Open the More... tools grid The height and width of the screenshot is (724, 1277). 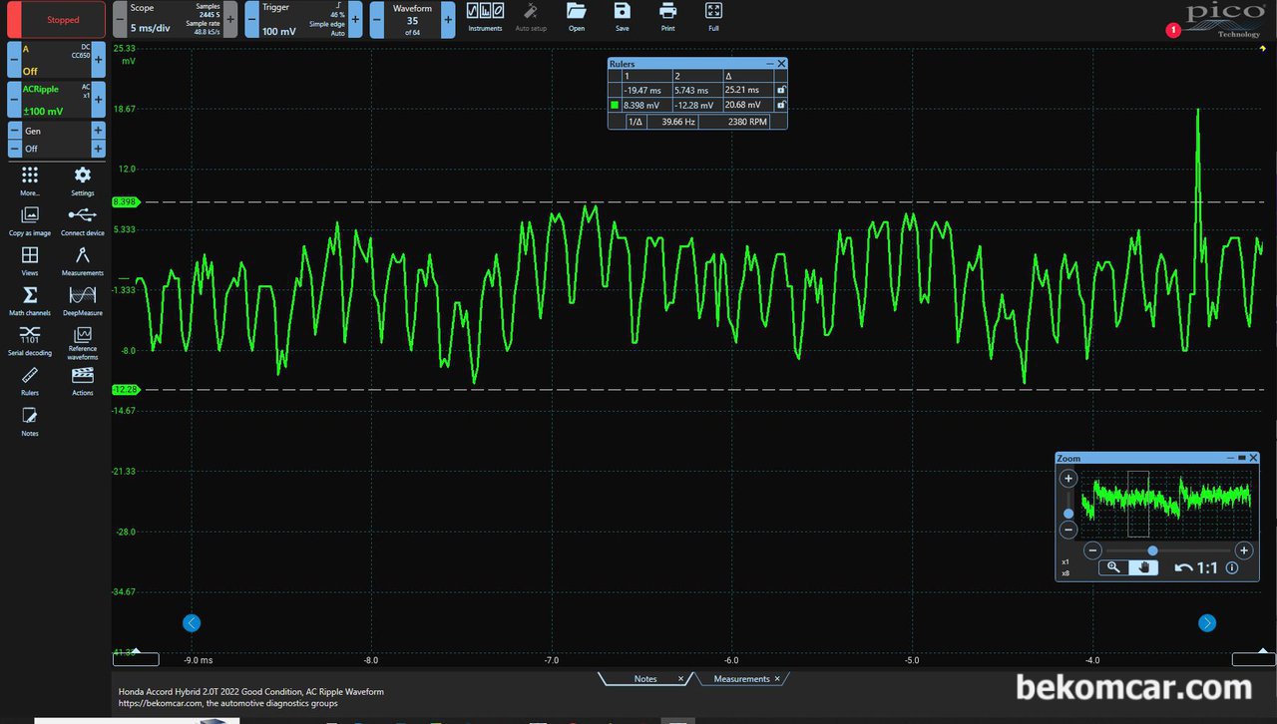pos(30,180)
